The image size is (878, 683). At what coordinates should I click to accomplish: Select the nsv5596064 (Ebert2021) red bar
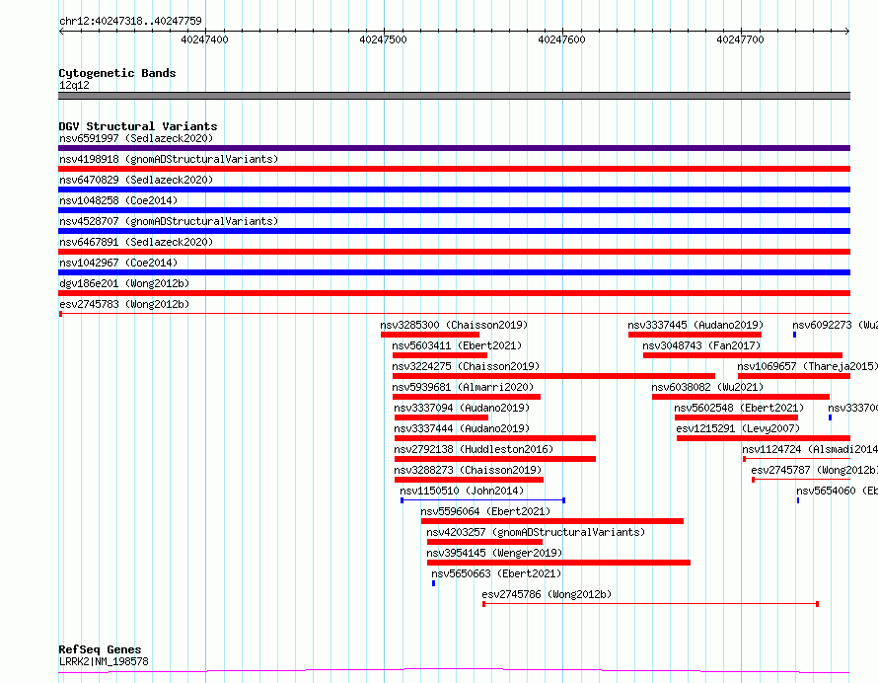(x=551, y=521)
